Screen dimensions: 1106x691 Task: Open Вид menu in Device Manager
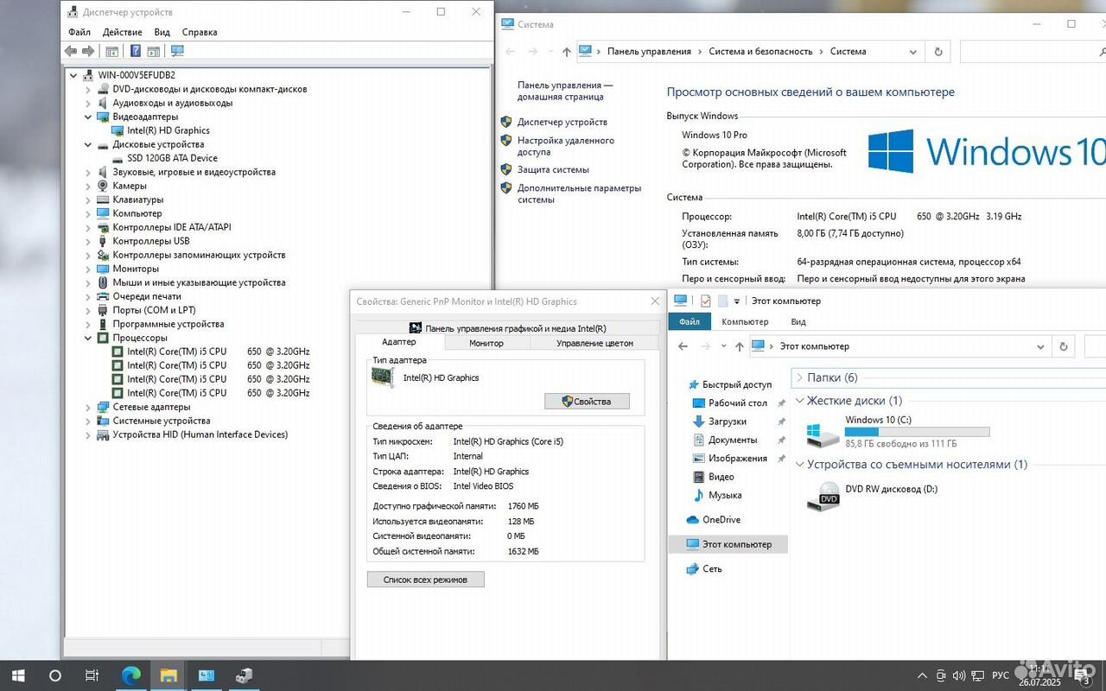pos(162,32)
